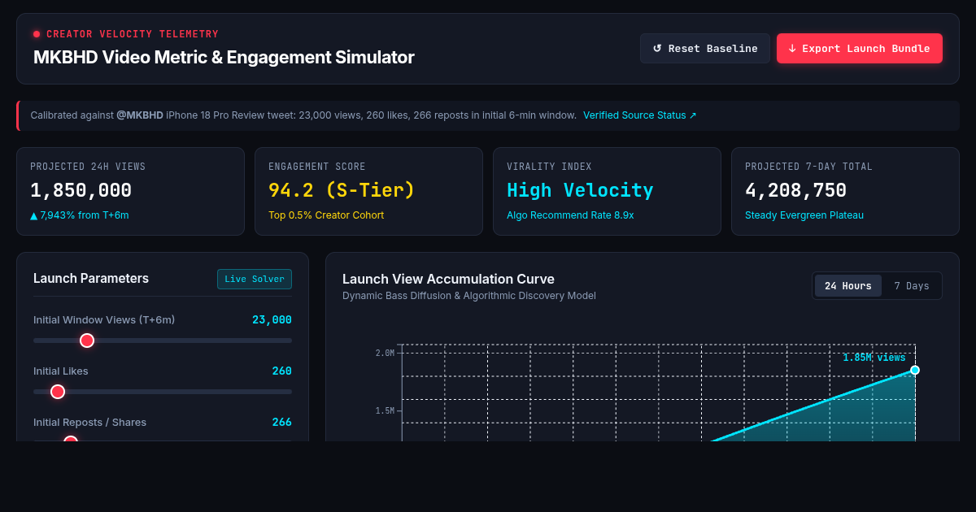Open the Verified Source Status link
976x512 pixels.
coord(640,115)
